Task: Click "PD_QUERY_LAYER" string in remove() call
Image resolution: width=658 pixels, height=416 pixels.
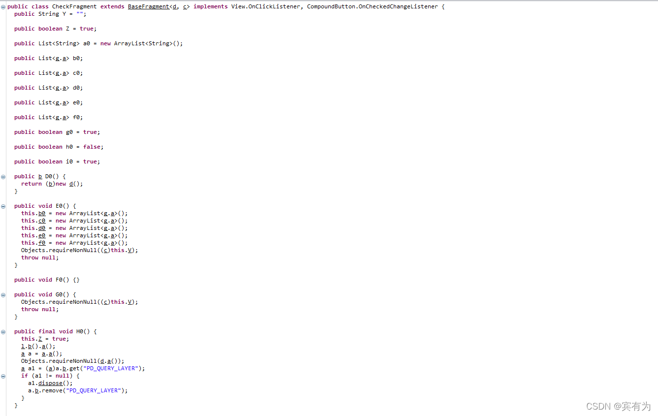Action: [94, 390]
